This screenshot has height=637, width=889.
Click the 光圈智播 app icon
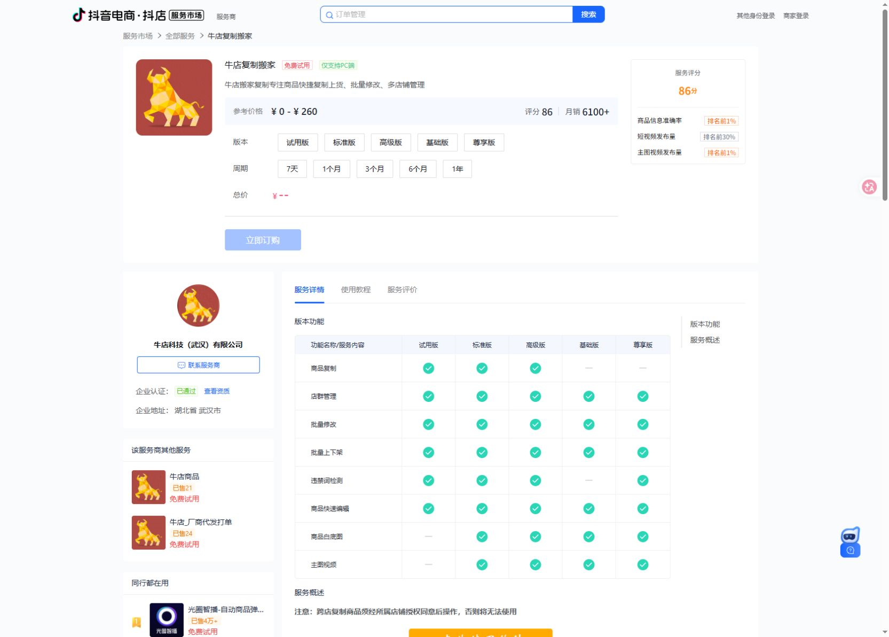tap(167, 620)
